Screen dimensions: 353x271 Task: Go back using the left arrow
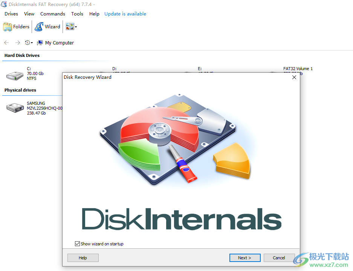coord(6,43)
